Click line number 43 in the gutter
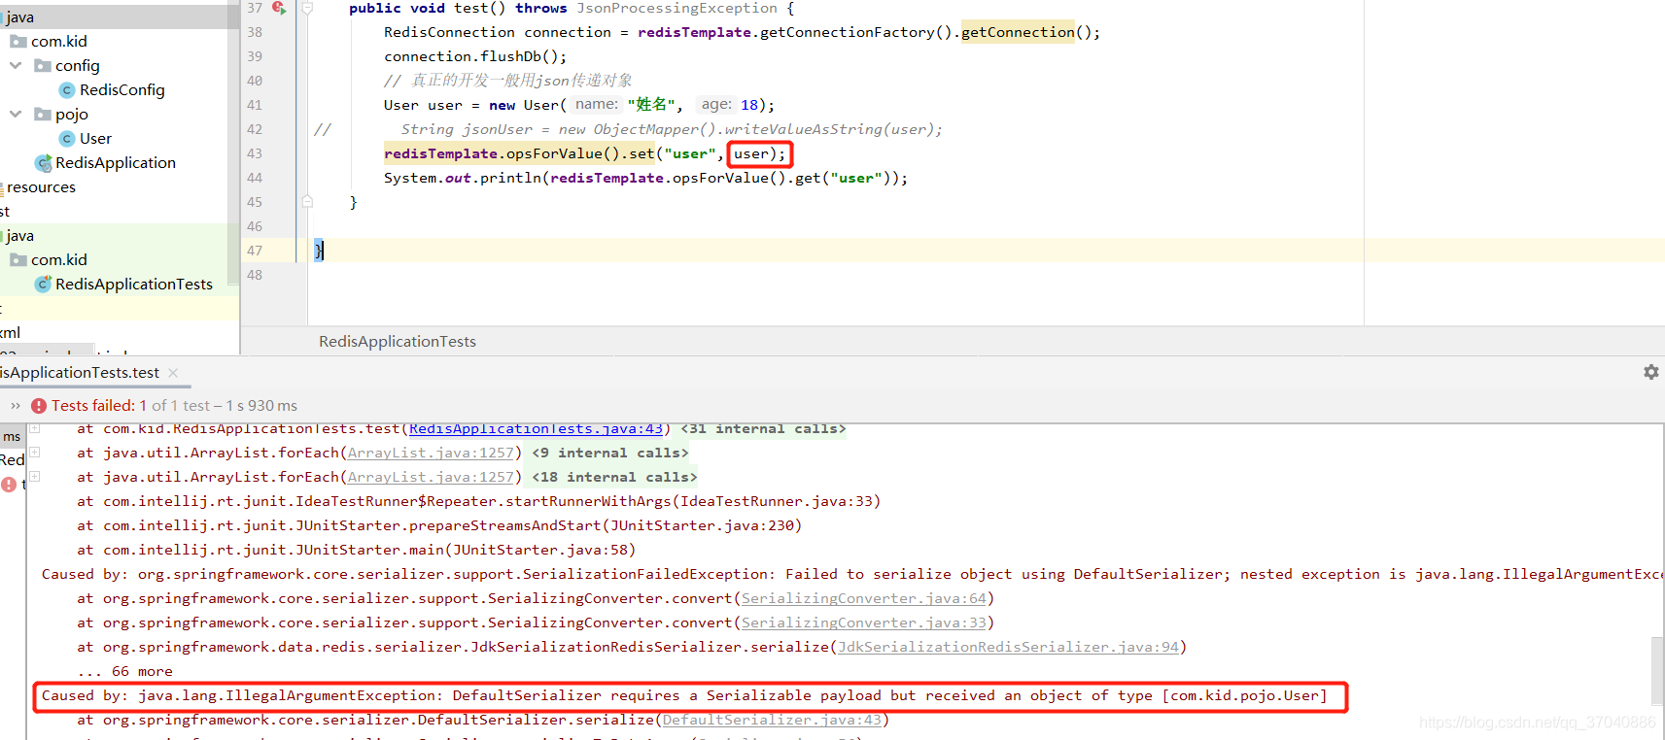 pyautogui.click(x=255, y=153)
